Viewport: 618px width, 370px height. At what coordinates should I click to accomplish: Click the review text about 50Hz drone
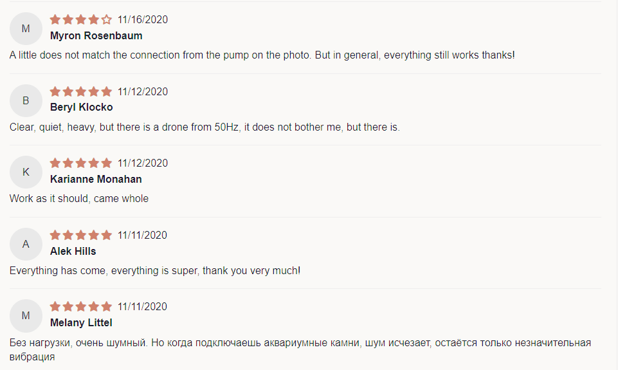(204, 127)
